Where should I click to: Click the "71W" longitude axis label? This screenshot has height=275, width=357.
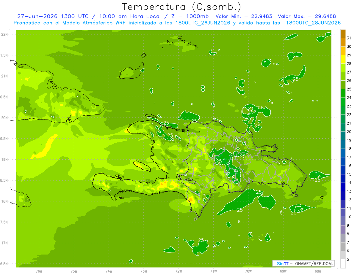pos(213,271)
